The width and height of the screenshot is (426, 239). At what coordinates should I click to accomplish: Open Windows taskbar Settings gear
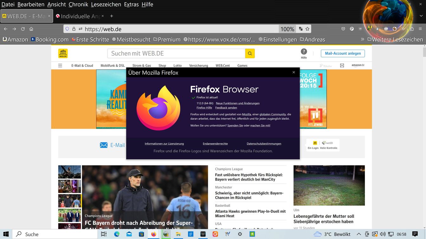tap(240, 234)
